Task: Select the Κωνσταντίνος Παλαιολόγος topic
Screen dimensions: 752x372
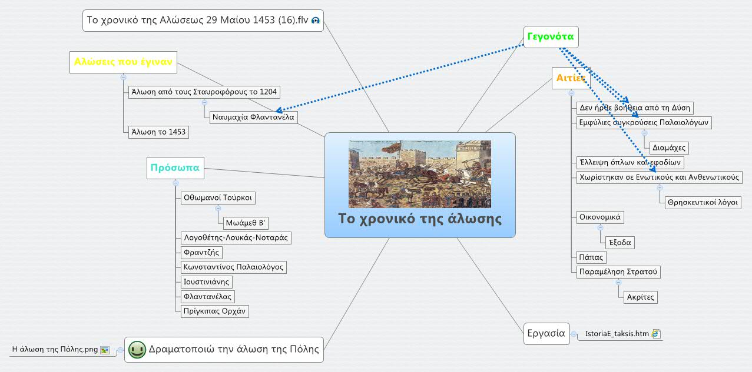Action: 233,267
